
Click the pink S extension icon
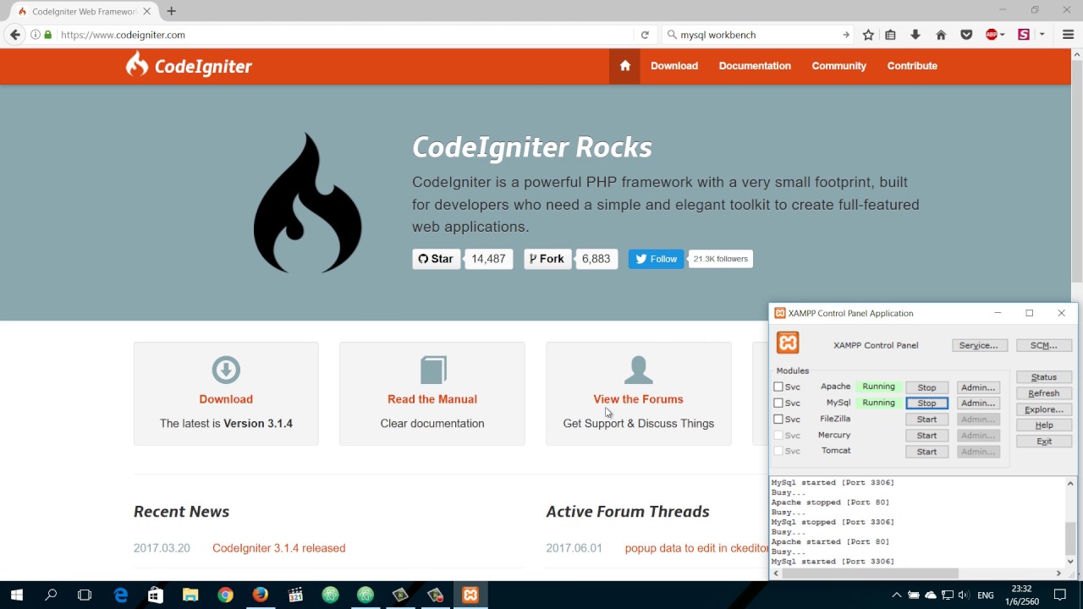(x=1024, y=35)
